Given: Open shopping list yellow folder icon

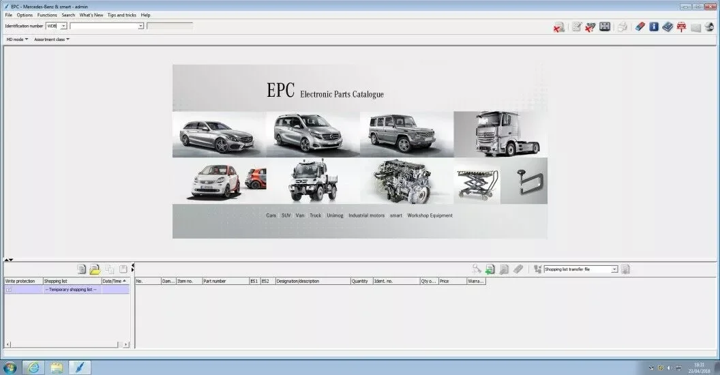Looking at the screenshot, I should click(95, 269).
